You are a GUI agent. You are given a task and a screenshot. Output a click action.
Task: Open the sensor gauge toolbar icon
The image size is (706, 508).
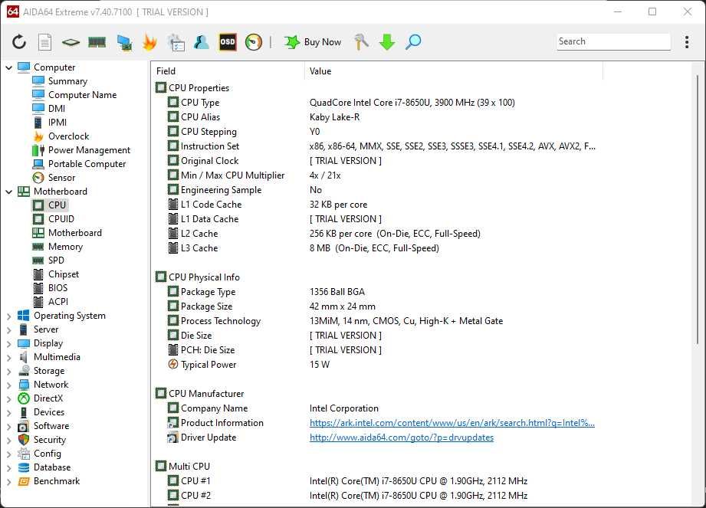click(254, 42)
